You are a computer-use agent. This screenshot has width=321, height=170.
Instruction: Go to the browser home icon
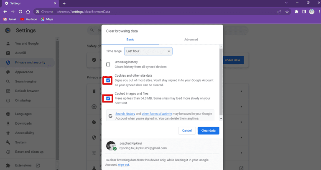[x=28, y=12]
